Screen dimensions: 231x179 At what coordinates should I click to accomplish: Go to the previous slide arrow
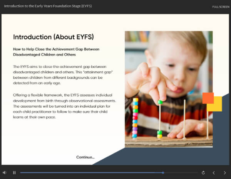214,173
